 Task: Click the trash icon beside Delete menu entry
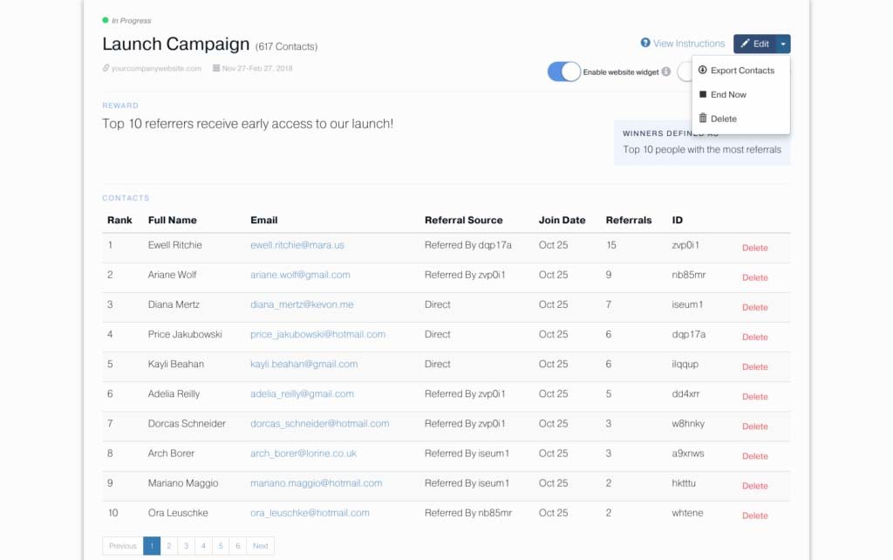coord(704,119)
